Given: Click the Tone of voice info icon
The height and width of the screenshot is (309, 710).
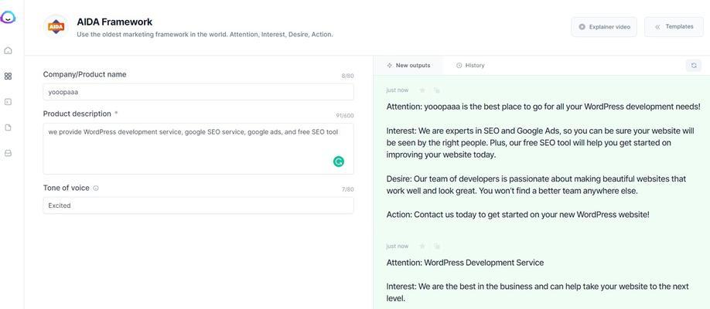Looking at the screenshot, I should tap(96, 188).
